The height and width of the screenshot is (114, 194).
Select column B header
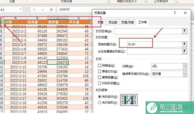point(37,18)
